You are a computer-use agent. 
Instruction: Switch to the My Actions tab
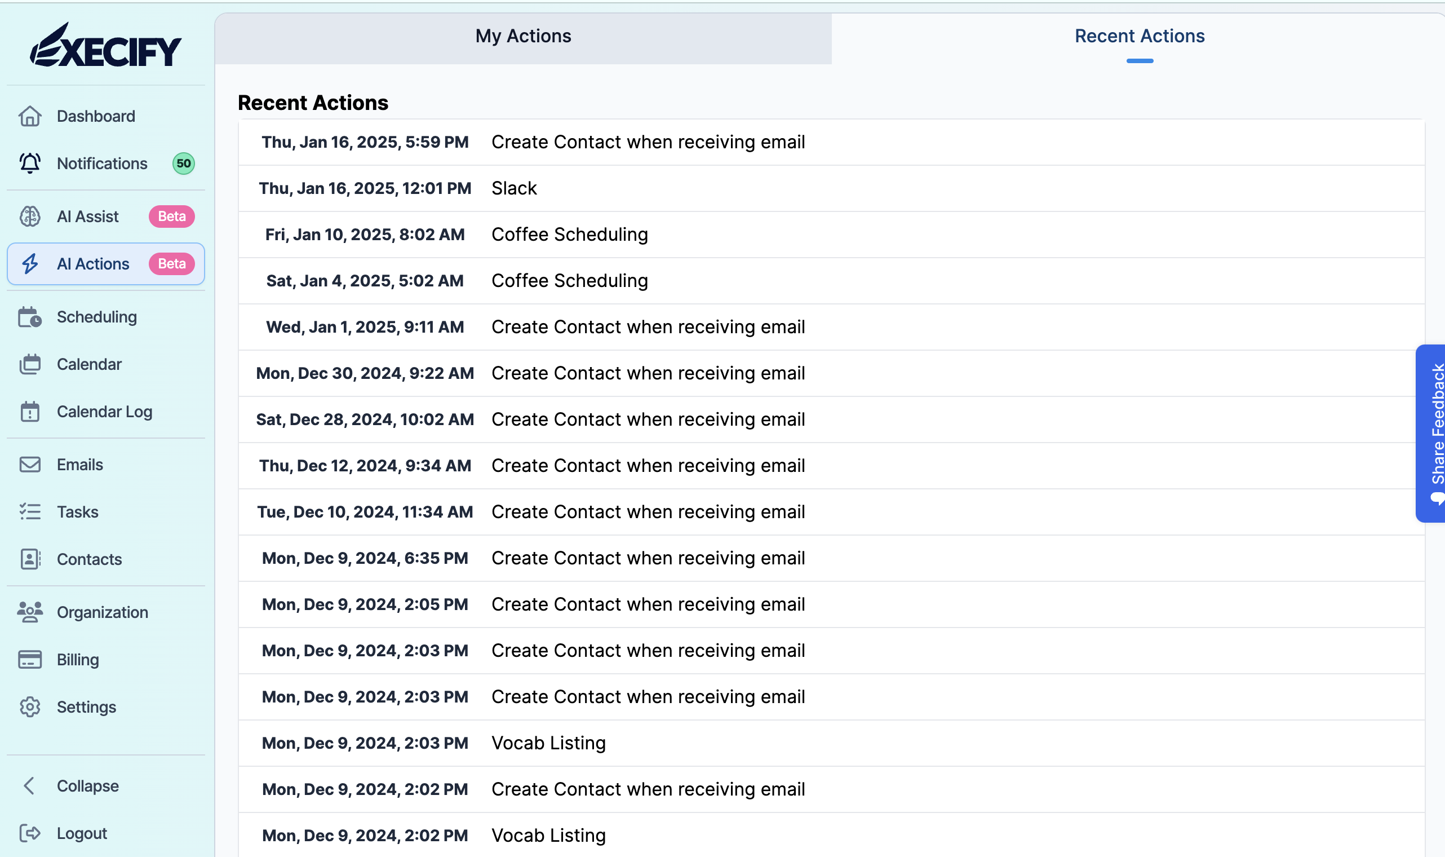pos(524,38)
